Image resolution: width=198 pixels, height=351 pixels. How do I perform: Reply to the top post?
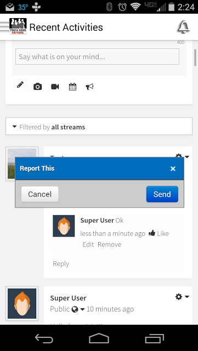(61, 264)
